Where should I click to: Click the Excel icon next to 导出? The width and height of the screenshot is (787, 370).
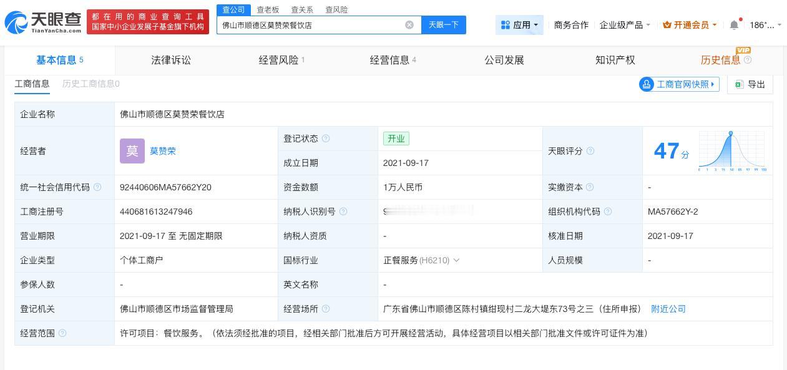(740, 84)
